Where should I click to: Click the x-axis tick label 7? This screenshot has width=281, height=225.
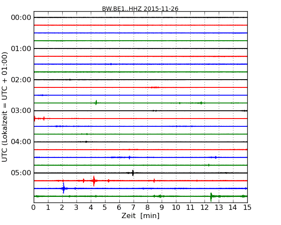pyautogui.click(x=133, y=208)
